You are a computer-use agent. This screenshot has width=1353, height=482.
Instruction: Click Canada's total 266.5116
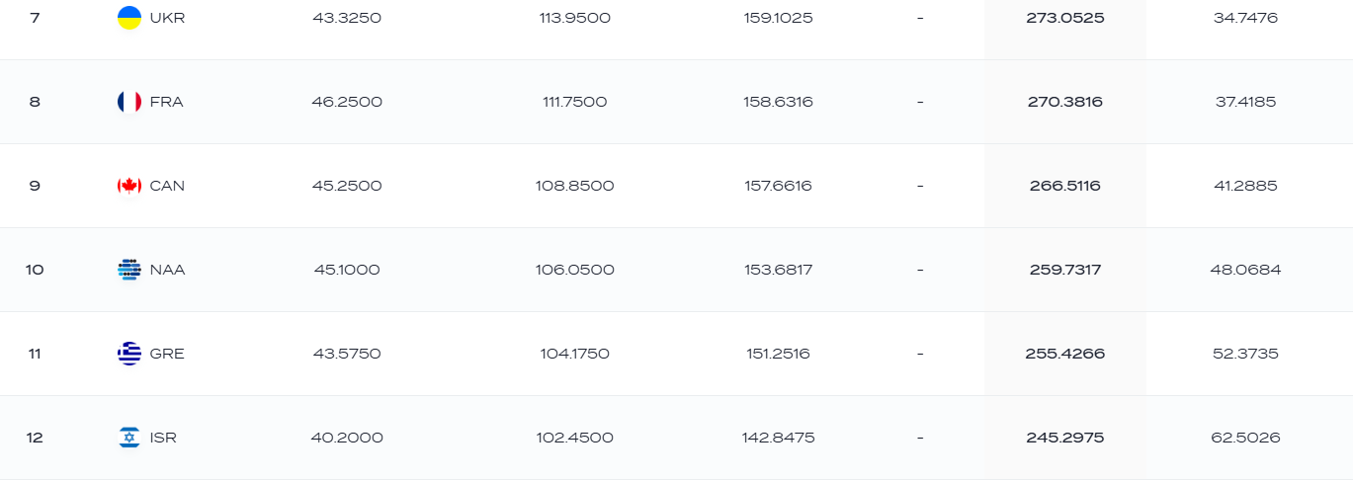pyautogui.click(x=1065, y=186)
